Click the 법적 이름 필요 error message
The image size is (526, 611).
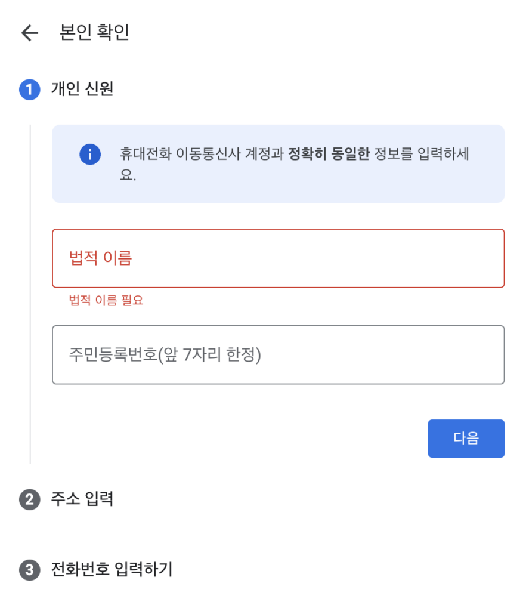click(x=106, y=300)
